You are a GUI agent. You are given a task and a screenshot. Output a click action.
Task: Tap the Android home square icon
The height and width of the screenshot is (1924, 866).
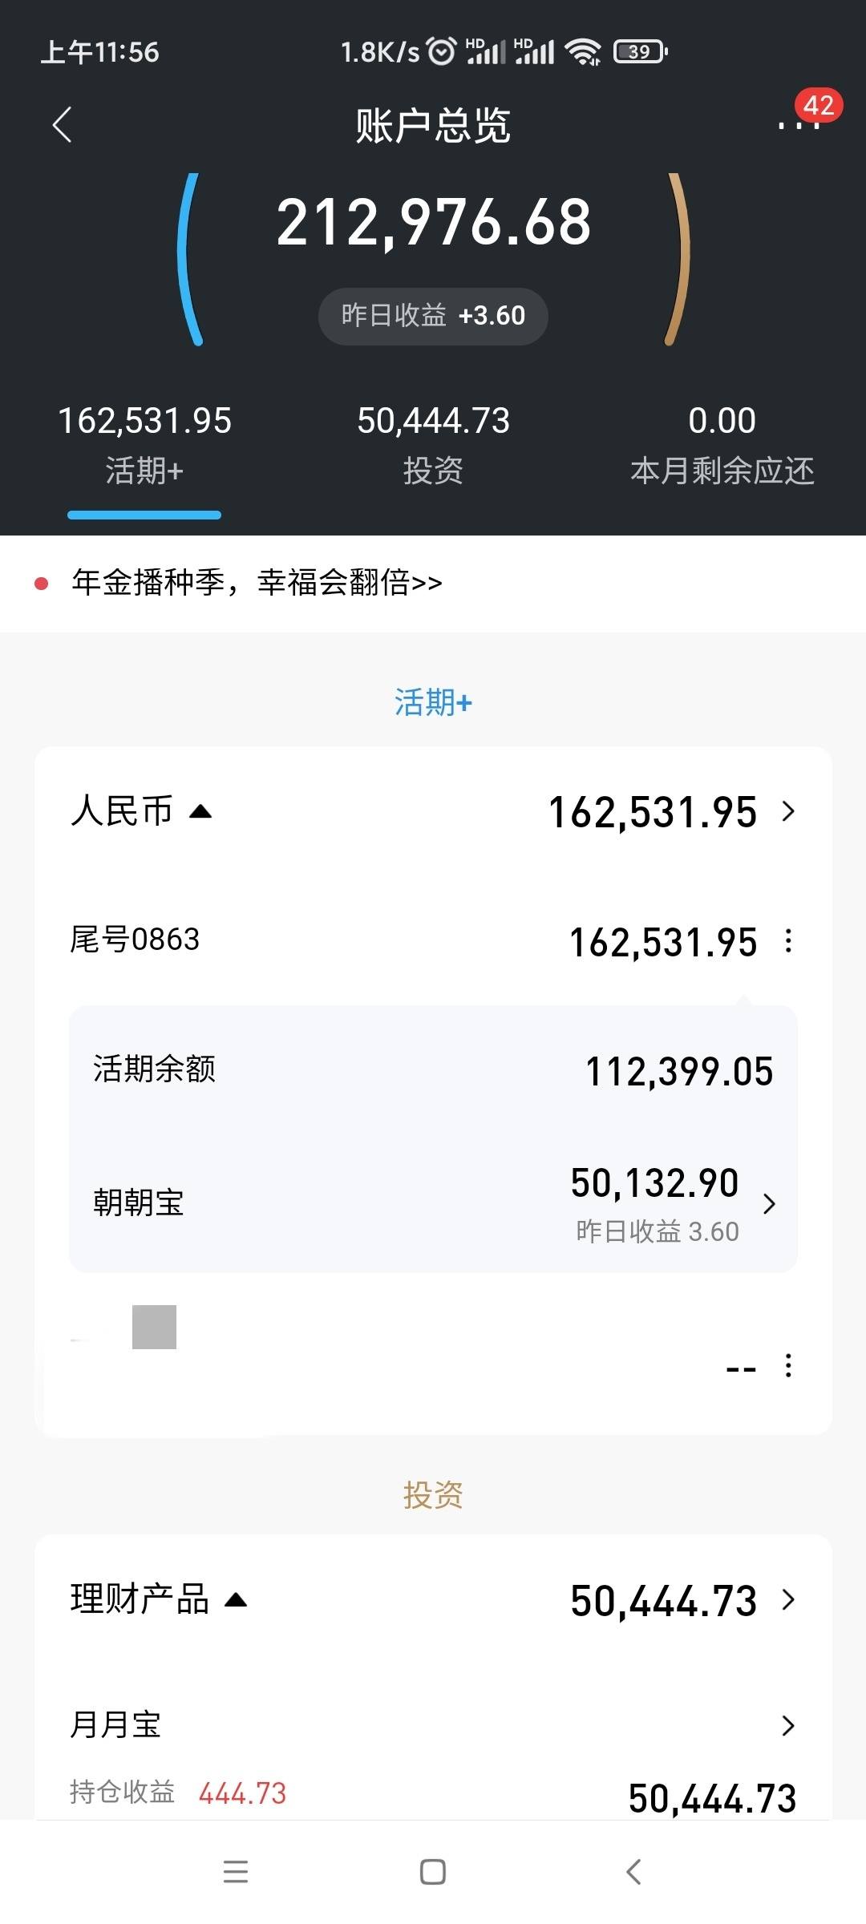pyautogui.click(x=433, y=1872)
